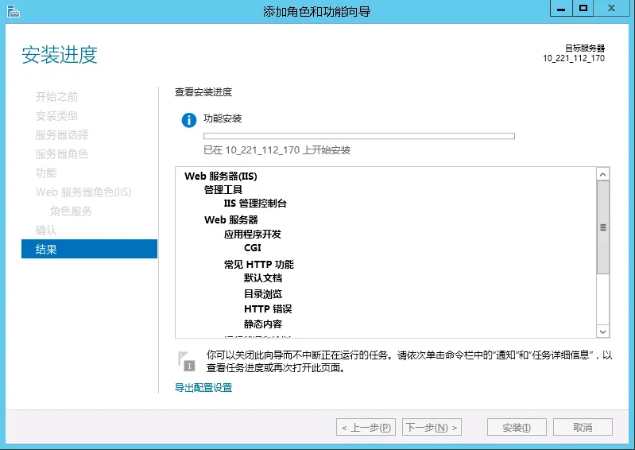This screenshot has width=635, height=450.
Task: Select 管理工具 in the feature list
Action: pos(223,189)
